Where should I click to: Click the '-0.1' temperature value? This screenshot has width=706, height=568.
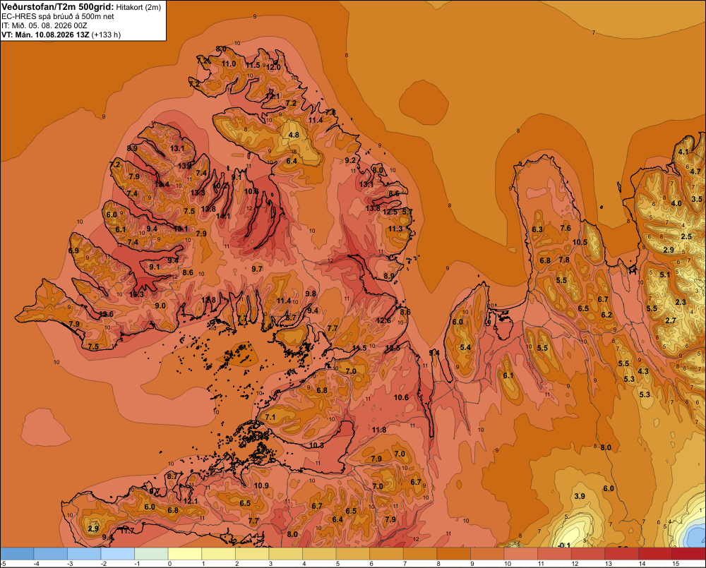pos(563,545)
